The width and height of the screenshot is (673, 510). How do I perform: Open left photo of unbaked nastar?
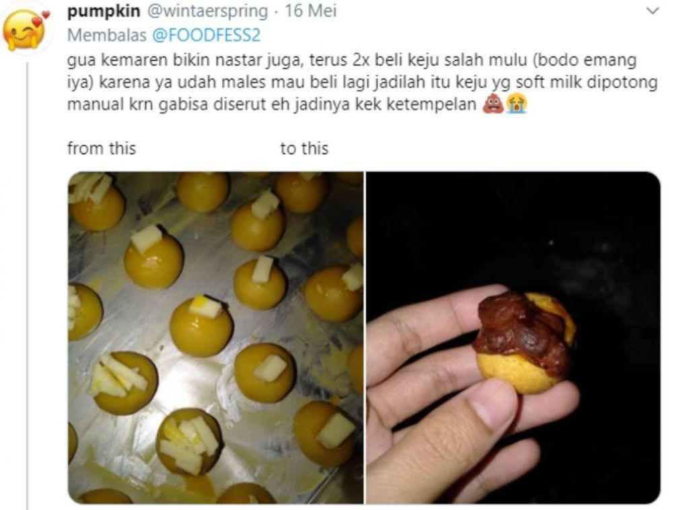tap(216, 338)
